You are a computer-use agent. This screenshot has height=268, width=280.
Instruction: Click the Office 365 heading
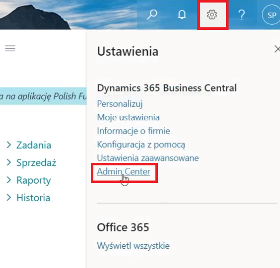pos(123,227)
